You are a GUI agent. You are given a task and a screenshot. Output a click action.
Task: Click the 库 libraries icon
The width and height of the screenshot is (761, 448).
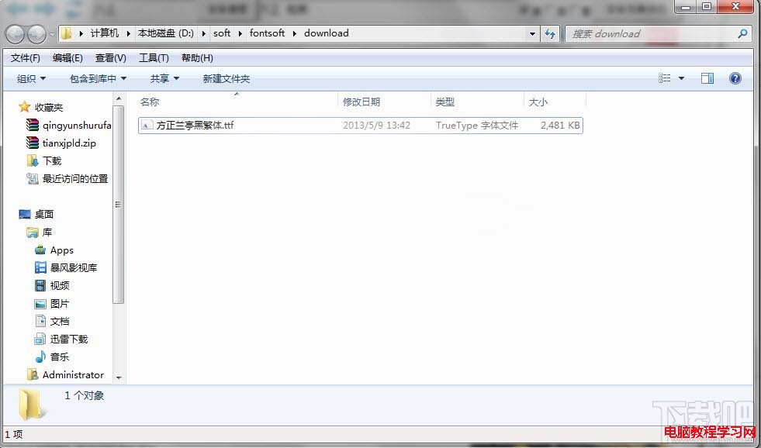click(32, 233)
